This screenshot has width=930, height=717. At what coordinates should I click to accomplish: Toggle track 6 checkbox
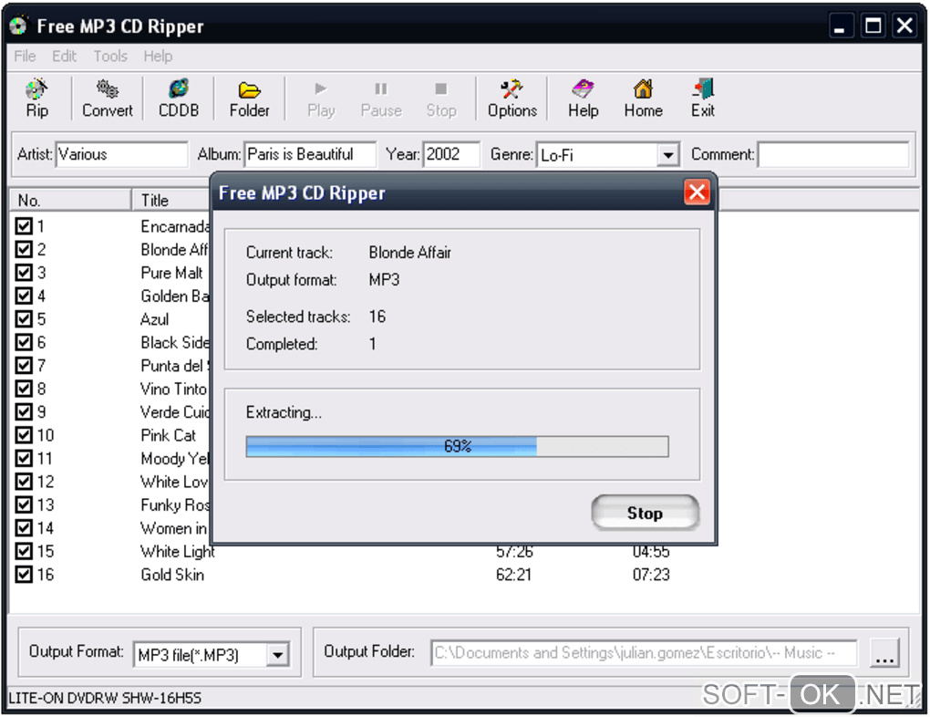pyautogui.click(x=24, y=342)
